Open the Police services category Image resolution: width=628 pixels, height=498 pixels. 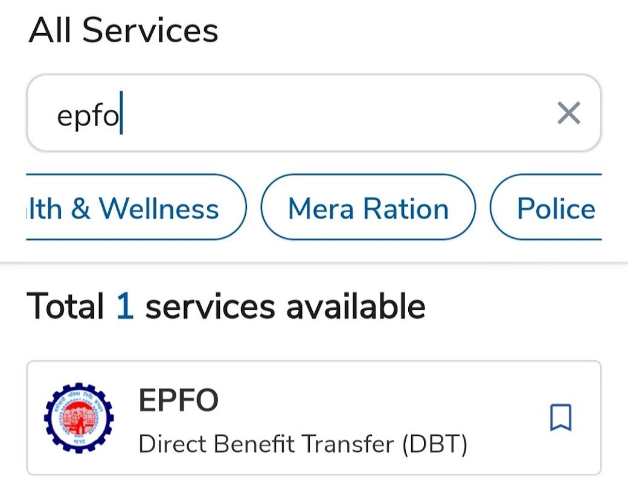(554, 208)
